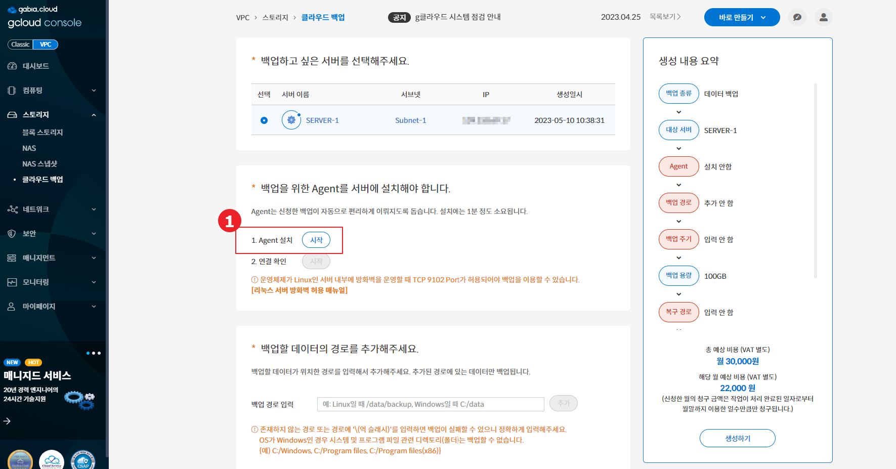The height and width of the screenshot is (469, 896).
Task: Click the SERVER-1 server icon
Action: (291, 120)
